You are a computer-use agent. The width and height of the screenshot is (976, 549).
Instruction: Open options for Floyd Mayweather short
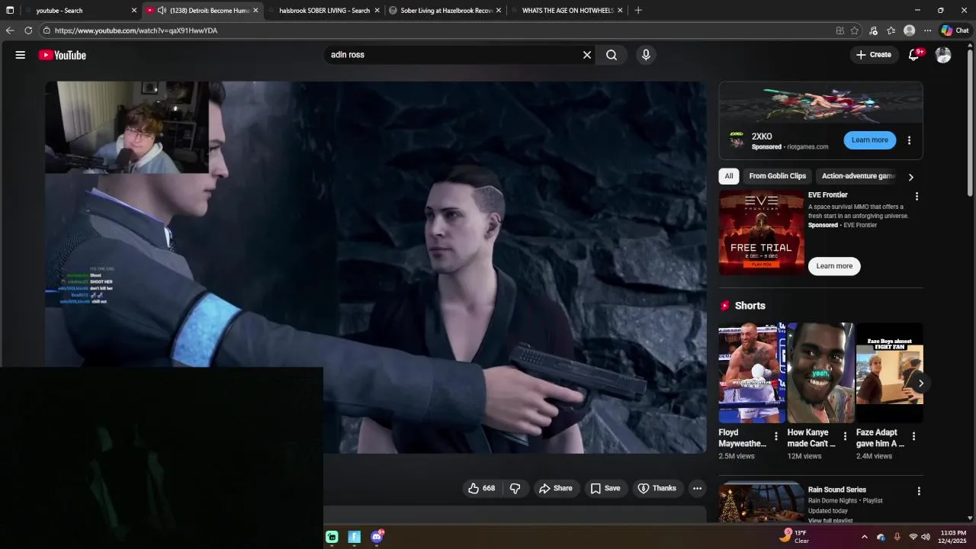pos(776,437)
